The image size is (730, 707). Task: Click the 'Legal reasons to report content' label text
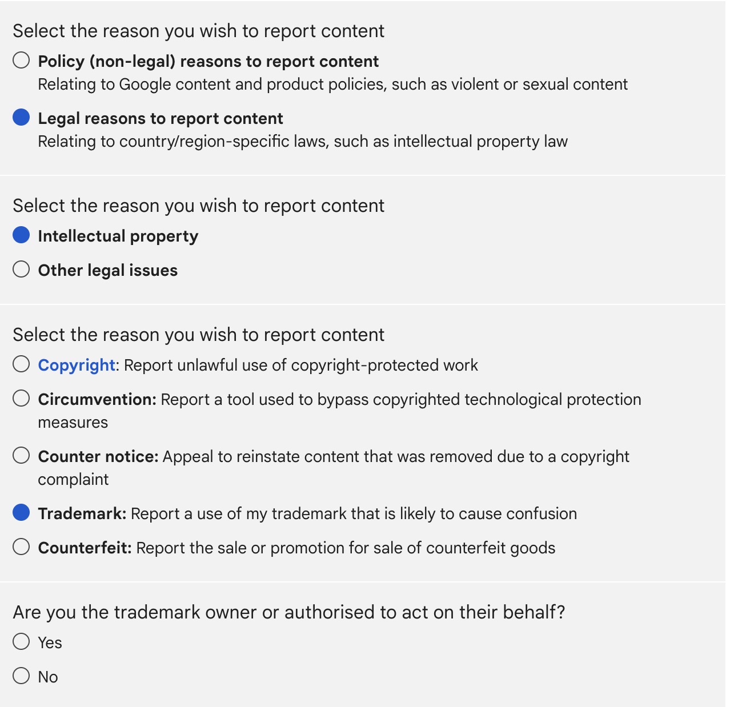pyautogui.click(x=161, y=119)
